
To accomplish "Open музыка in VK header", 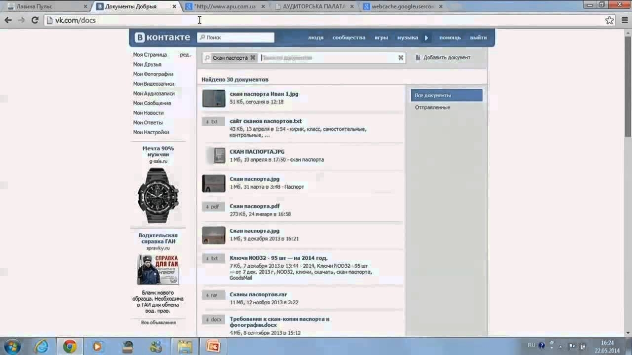I will click(x=408, y=37).
